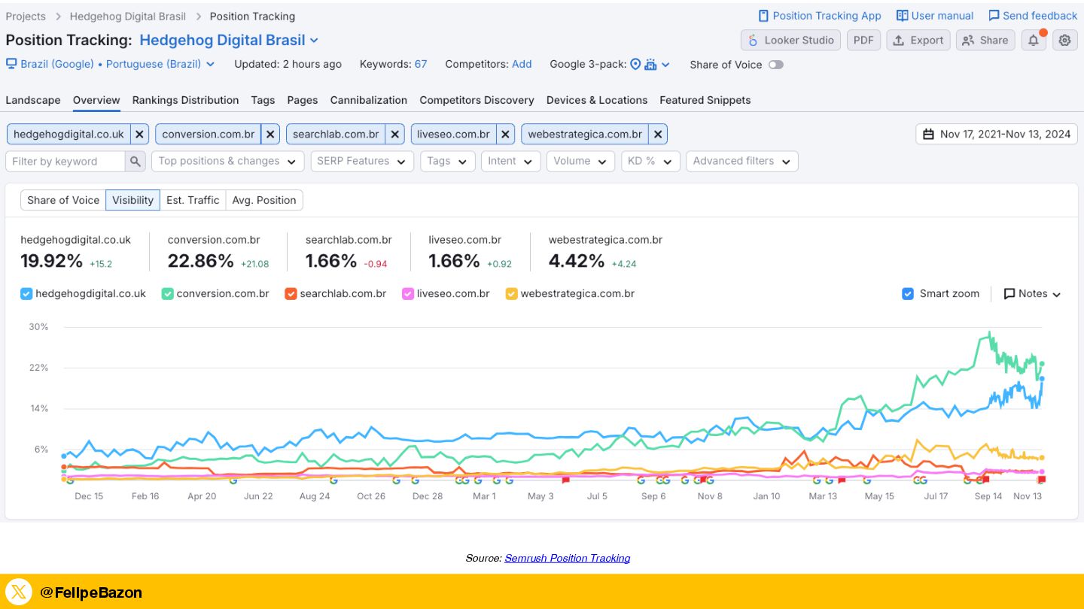Open settings gear icon
The image size is (1084, 609).
(1064, 41)
